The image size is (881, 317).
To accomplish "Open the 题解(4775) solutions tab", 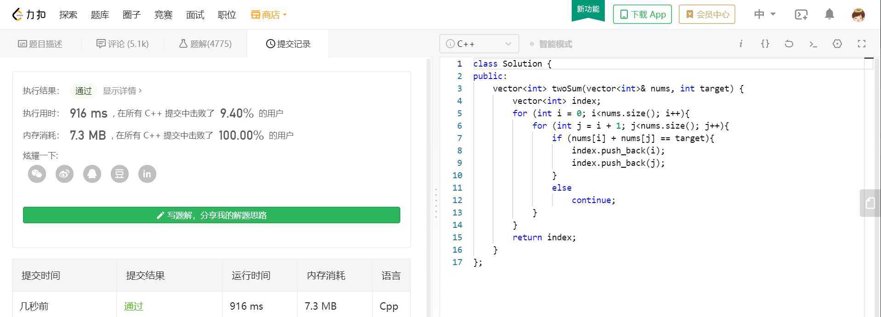I will coord(205,44).
